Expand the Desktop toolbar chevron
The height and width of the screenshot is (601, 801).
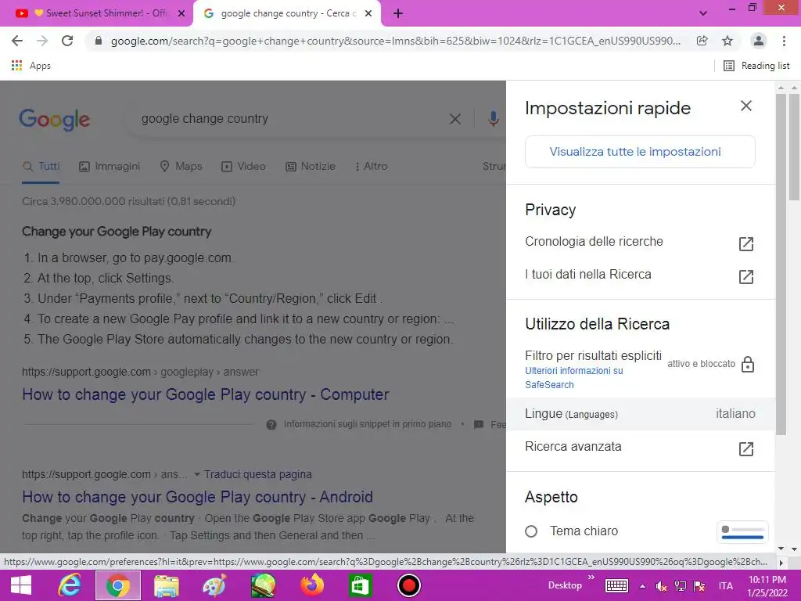pyautogui.click(x=591, y=578)
